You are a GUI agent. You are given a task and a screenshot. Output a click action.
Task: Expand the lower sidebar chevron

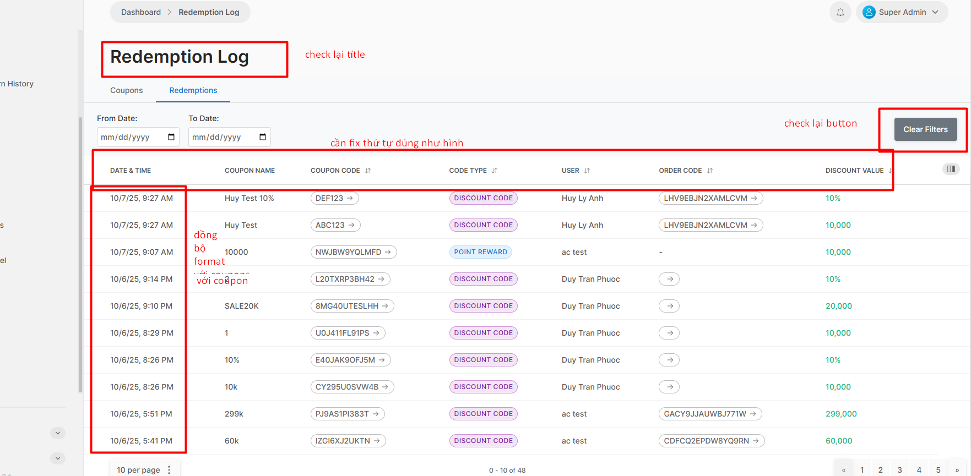click(x=58, y=458)
